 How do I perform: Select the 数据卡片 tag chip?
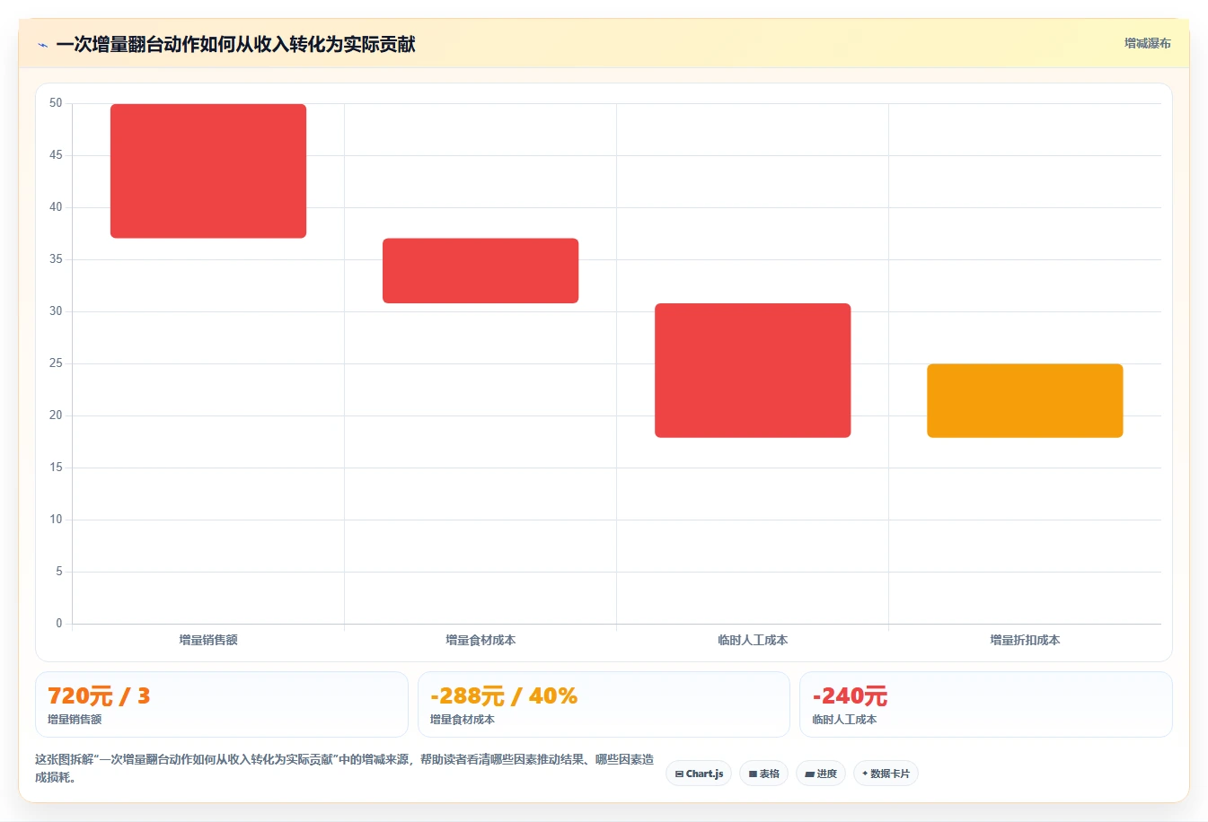pyautogui.click(x=886, y=774)
